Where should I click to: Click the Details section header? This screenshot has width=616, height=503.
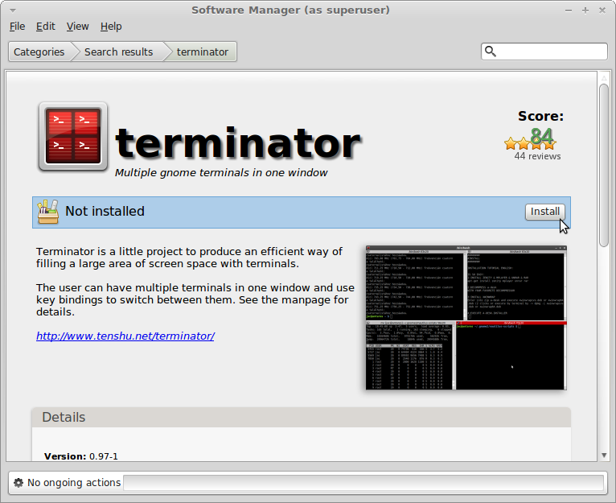pyautogui.click(x=301, y=417)
